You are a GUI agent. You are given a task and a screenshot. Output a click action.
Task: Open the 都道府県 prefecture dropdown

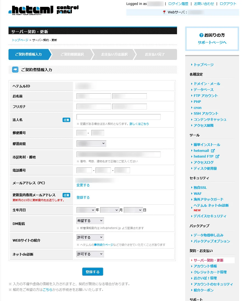91,144
